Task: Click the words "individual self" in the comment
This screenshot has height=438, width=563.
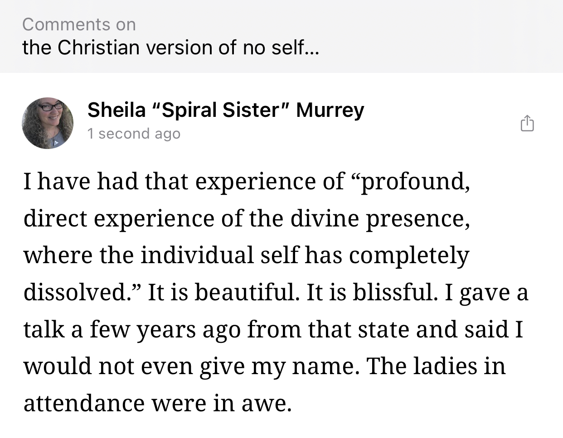Action: 219,255
